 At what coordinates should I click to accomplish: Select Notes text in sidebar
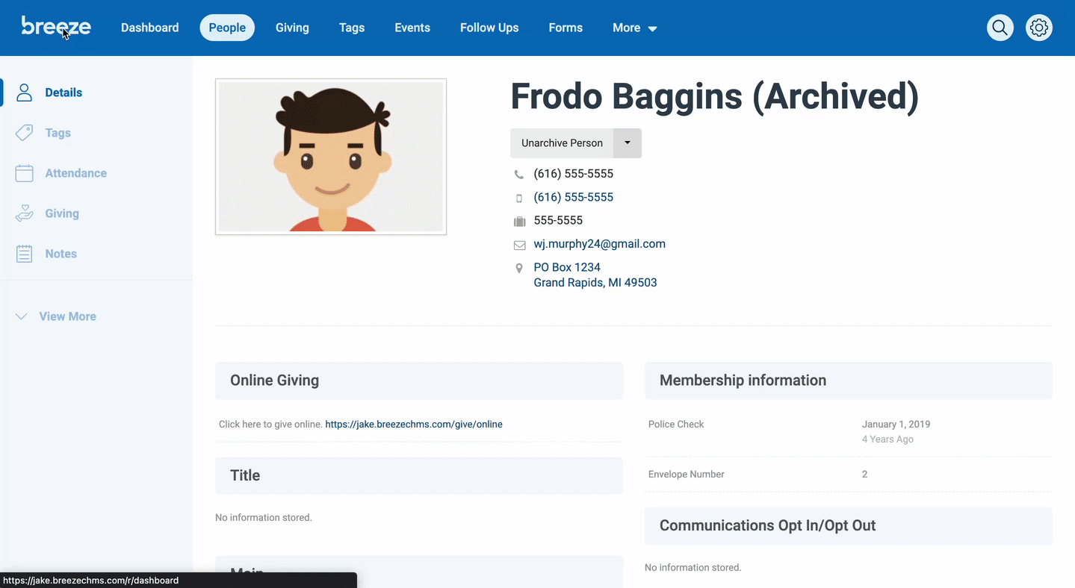(61, 254)
